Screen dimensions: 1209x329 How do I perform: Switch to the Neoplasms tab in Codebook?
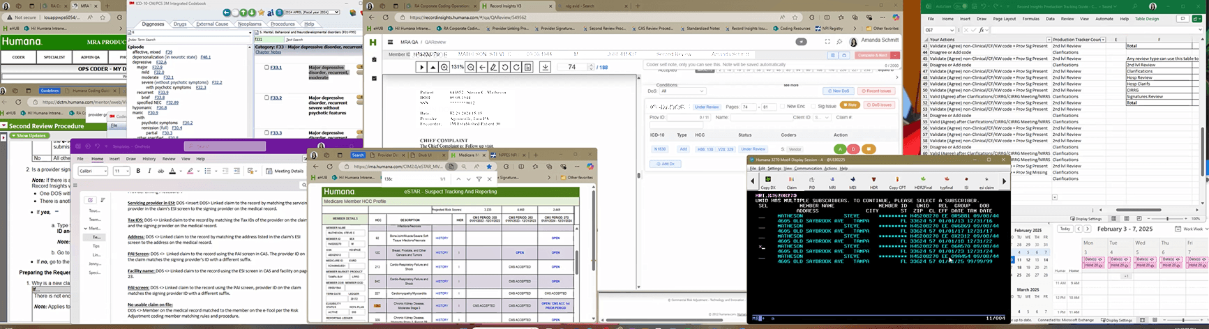tap(250, 24)
